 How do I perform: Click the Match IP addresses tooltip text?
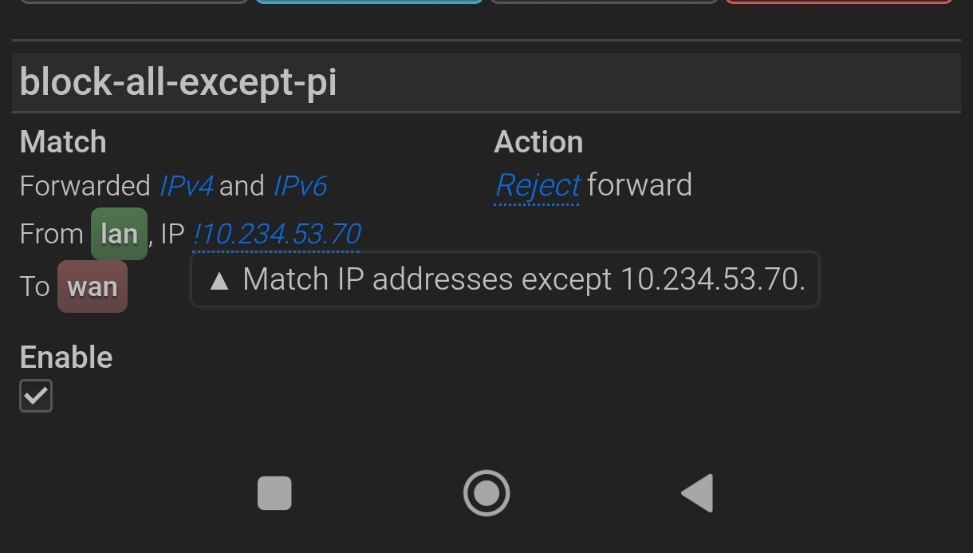pyautogui.click(x=523, y=279)
